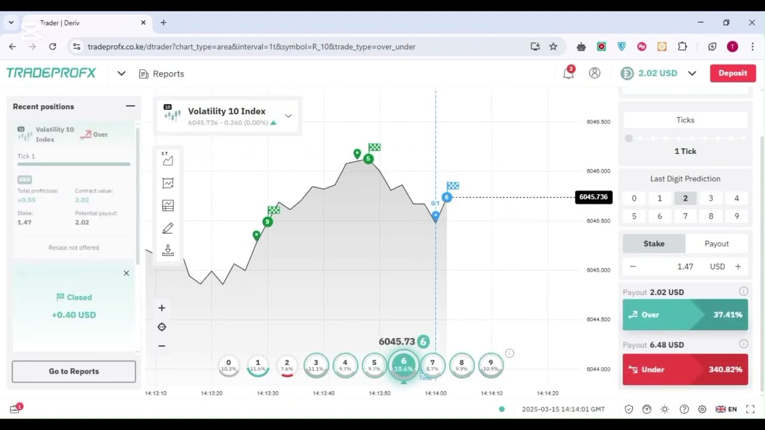Click the Deposit button
This screenshot has width=765, height=430.
point(733,73)
